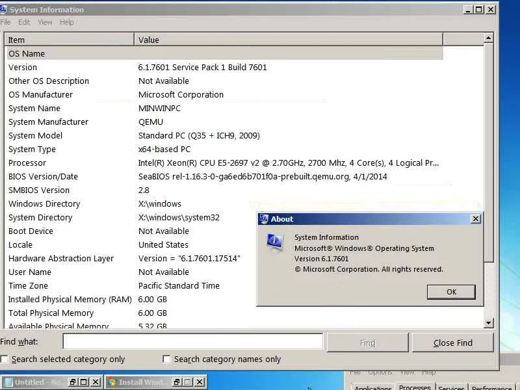Select the Locale row
Image resolution: width=520 pixels, height=390 pixels.
[x=132, y=244]
